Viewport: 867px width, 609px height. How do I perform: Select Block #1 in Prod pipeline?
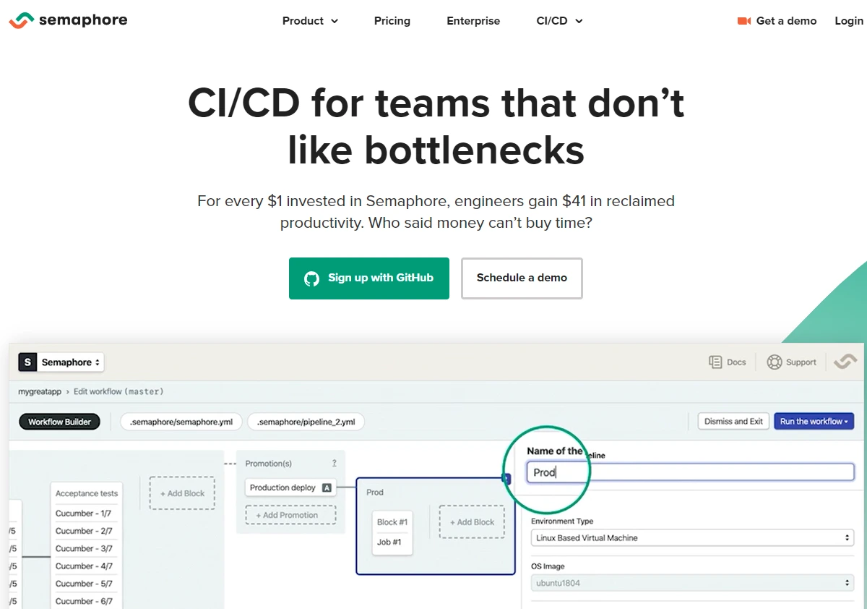point(392,522)
